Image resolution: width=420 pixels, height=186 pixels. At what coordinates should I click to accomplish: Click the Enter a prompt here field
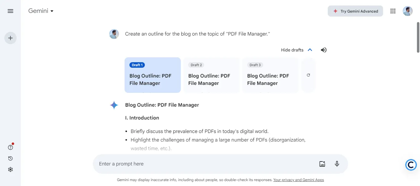[203, 164]
